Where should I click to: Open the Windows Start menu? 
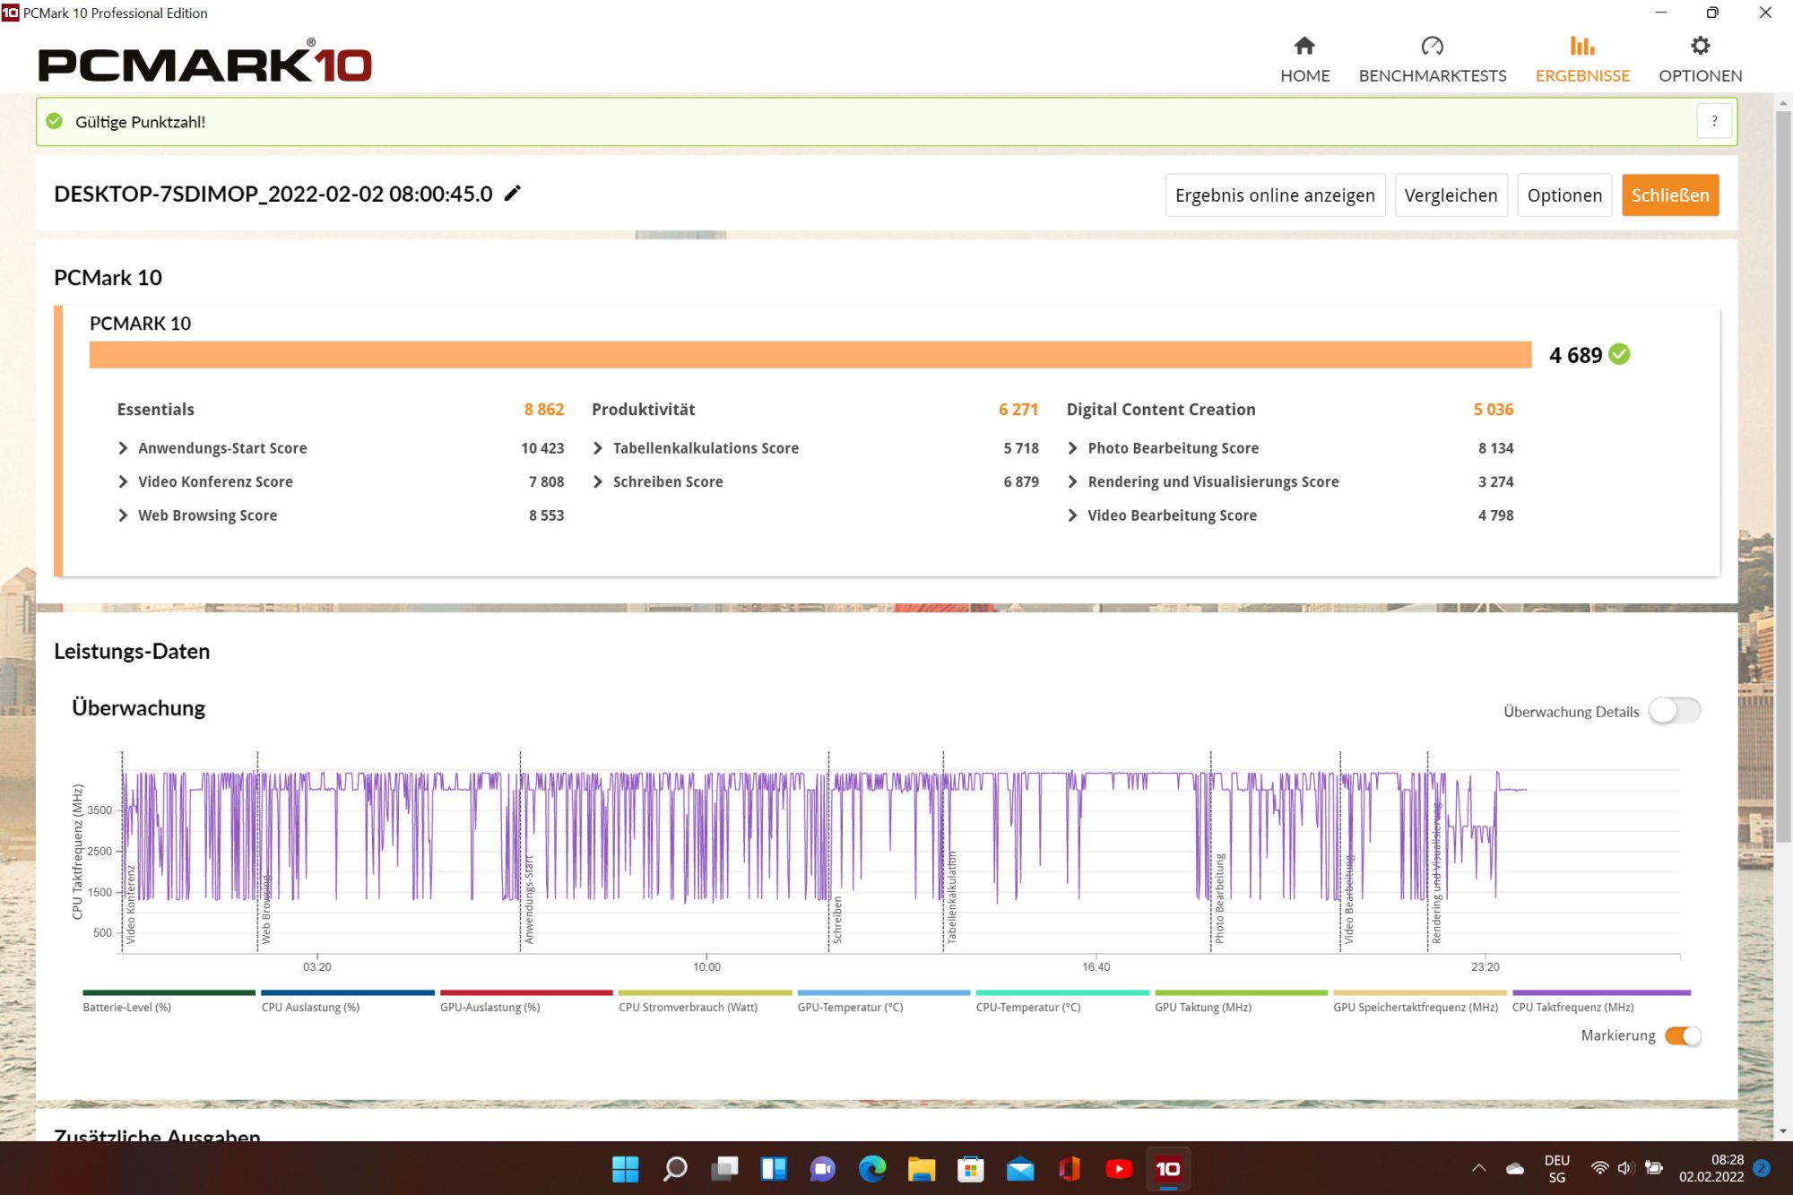pos(625,1168)
